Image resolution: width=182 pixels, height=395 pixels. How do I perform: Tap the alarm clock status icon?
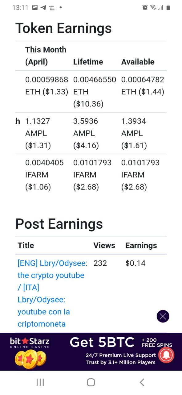click(x=145, y=7)
